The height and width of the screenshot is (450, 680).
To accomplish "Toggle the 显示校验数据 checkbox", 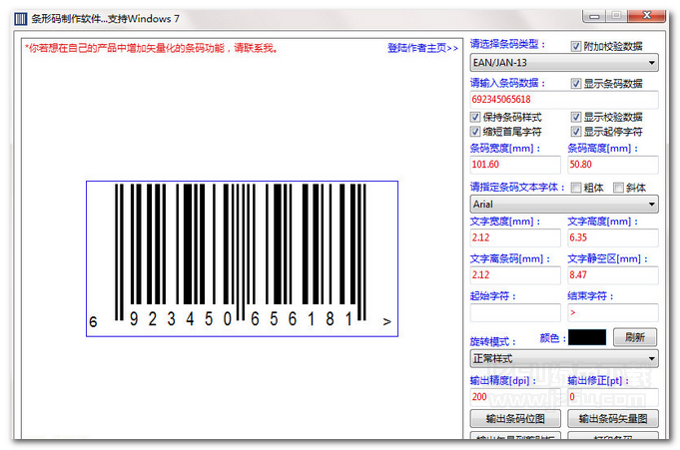I will 576,117.
